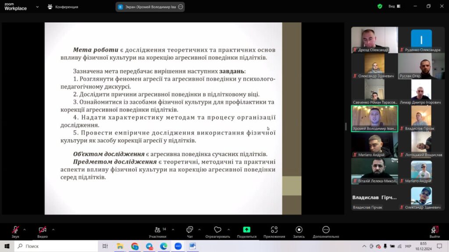Open the Чат chat panel
The image size is (449, 252).
[189, 231]
